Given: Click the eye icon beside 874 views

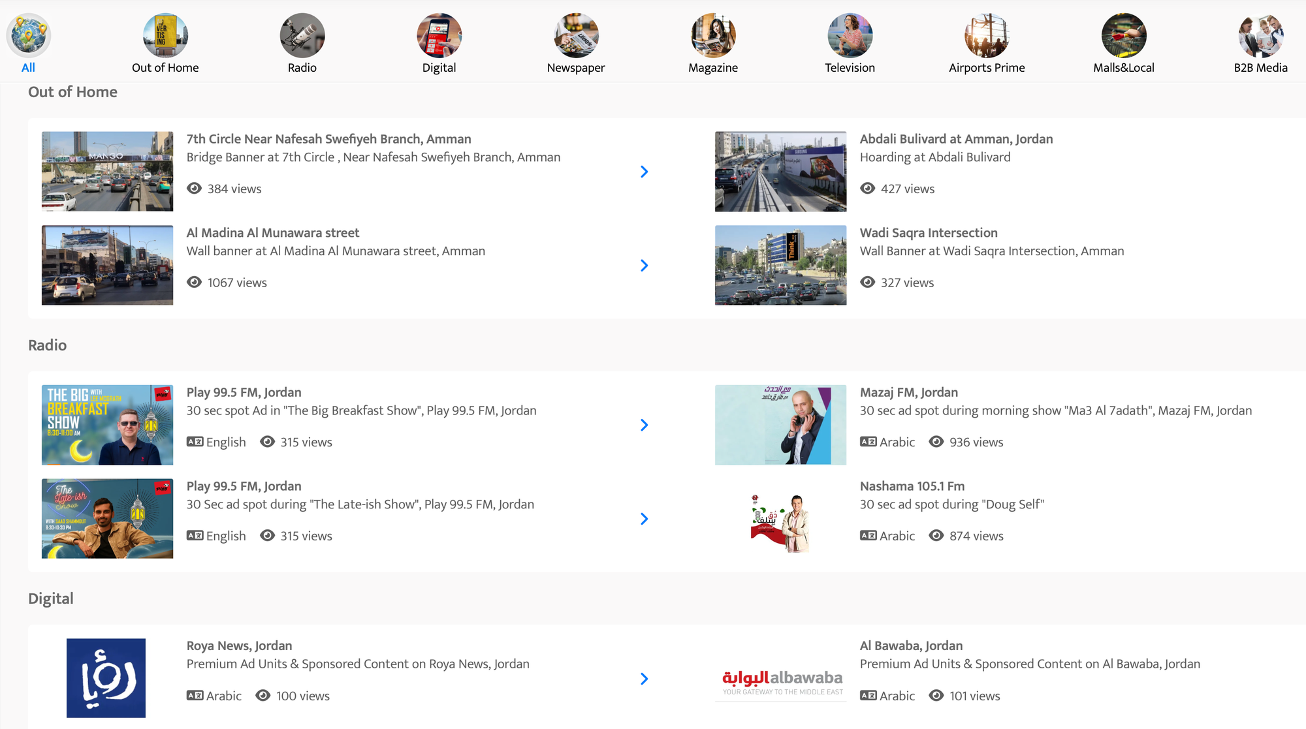Looking at the screenshot, I should pyautogui.click(x=936, y=536).
